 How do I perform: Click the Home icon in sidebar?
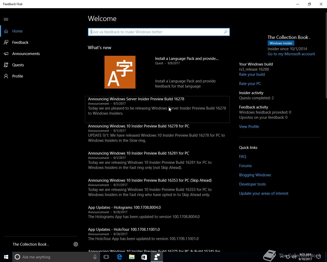click(6, 31)
